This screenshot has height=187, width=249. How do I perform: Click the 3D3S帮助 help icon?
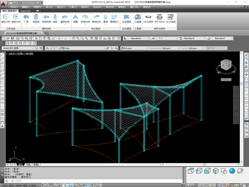(x=171, y=17)
